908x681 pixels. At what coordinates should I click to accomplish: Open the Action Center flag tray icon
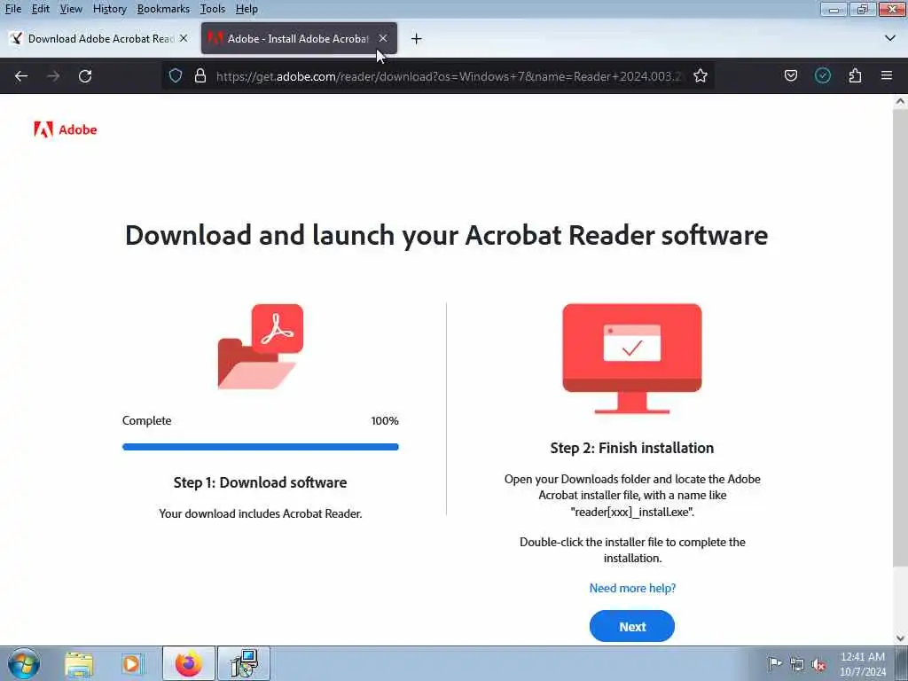click(774, 664)
